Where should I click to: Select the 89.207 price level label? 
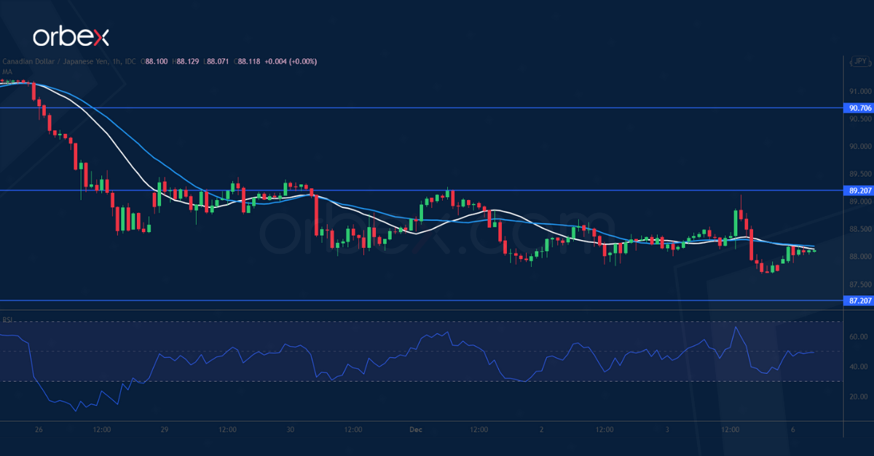[x=858, y=191]
